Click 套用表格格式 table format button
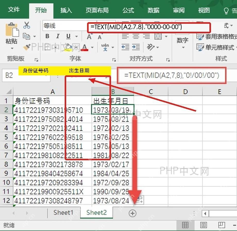237x231 pixels. 217,36
